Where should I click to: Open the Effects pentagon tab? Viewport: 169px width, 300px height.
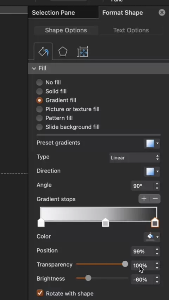(x=63, y=52)
